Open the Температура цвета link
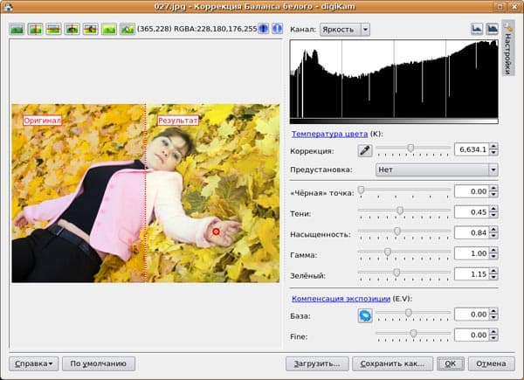 coord(329,134)
